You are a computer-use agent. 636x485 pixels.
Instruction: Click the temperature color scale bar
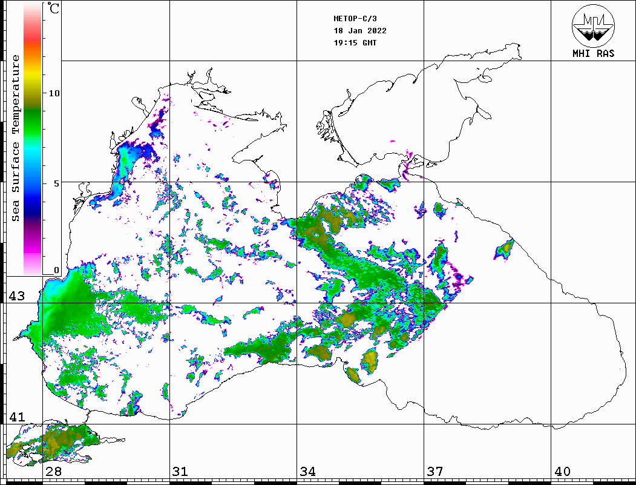click(33, 139)
